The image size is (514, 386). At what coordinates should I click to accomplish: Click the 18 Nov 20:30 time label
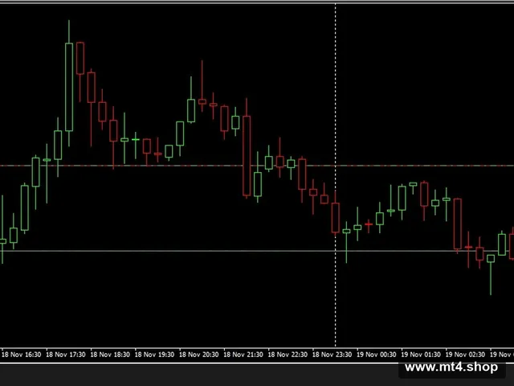[x=199, y=355]
